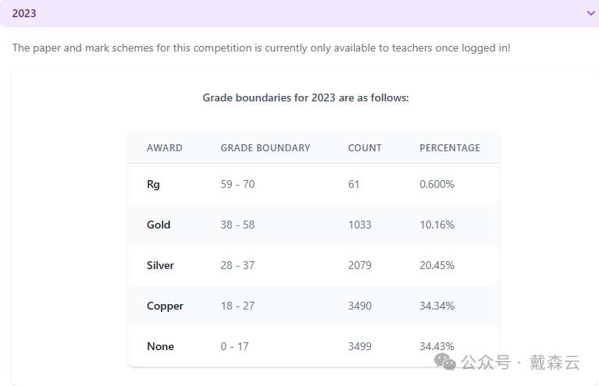The image size is (599, 386).
Task: Click the Grade boundaries for 2023 heading
Action: pos(305,98)
